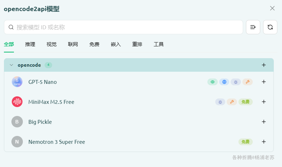Switch to the 推理 tab
The width and height of the screenshot is (282, 167).
(30, 45)
